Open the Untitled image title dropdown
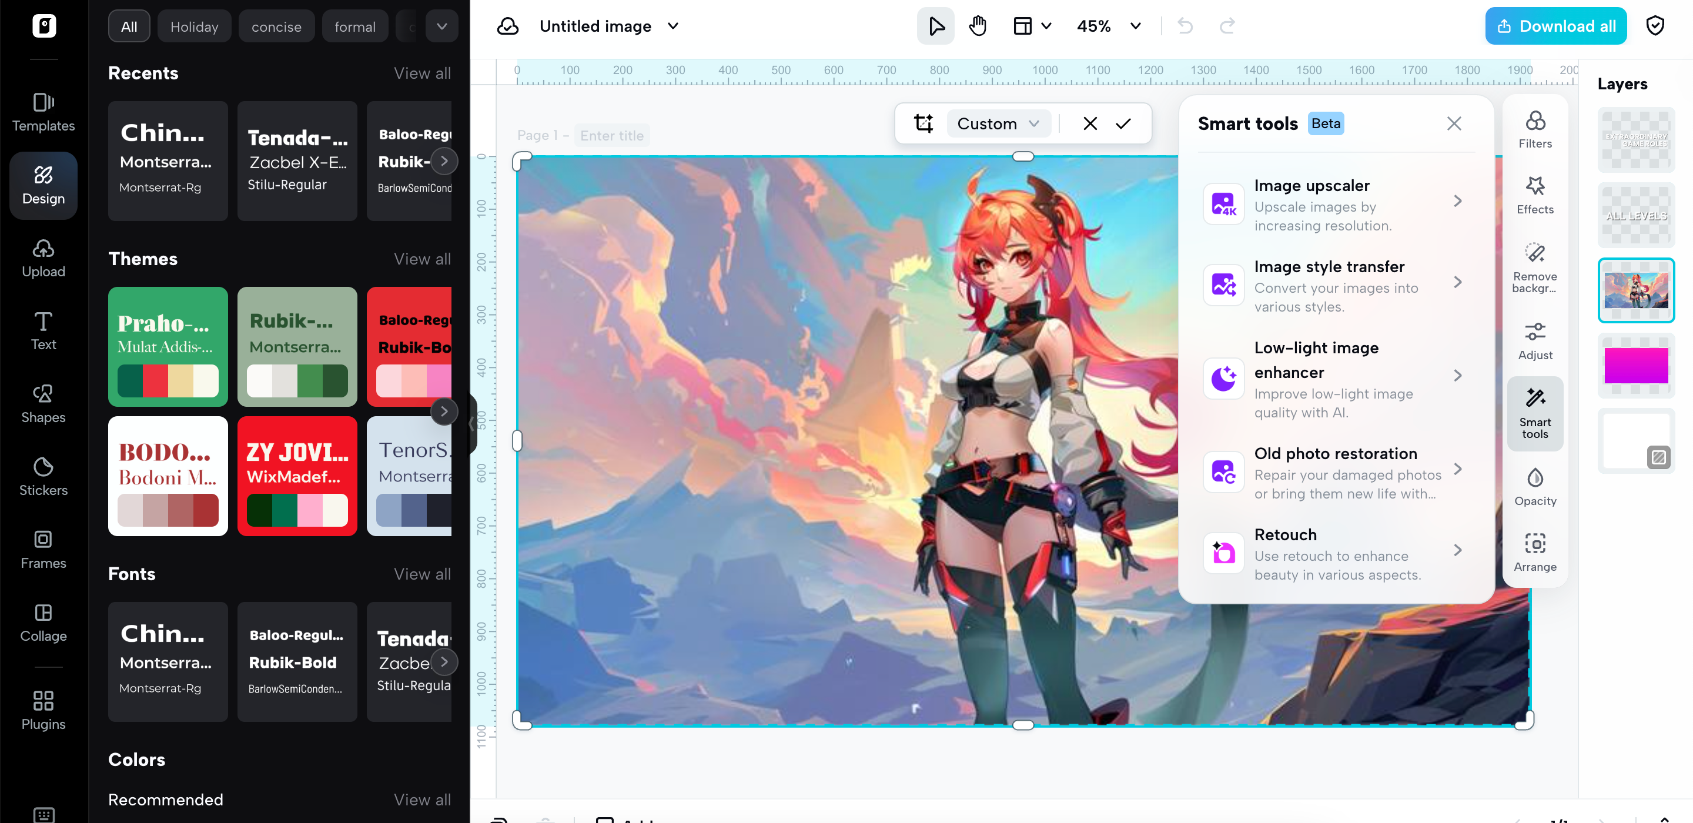 pyautogui.click(x=673, y=26)
